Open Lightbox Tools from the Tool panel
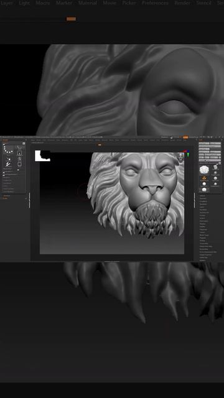The image size is (224, 398). coord(210,160)
